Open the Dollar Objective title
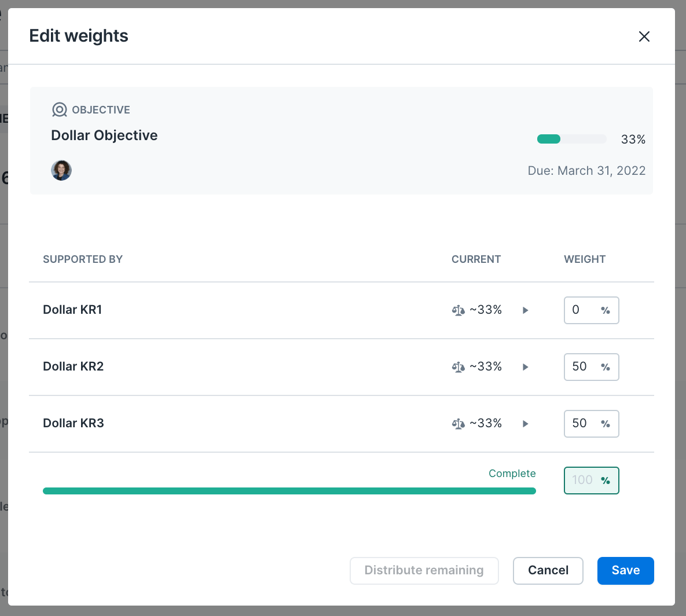The width and height of the screenshot is (686, 616). (104, 135)
